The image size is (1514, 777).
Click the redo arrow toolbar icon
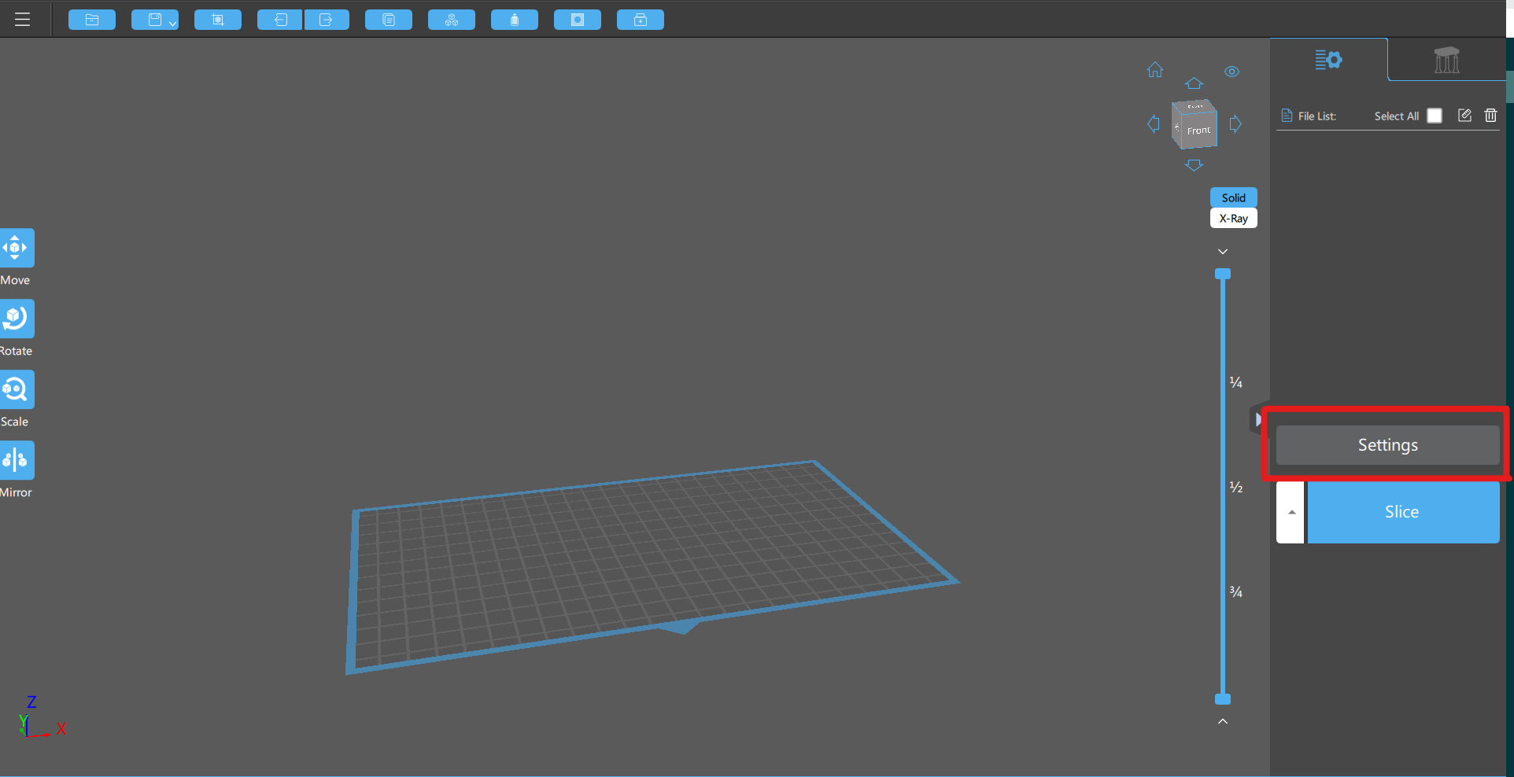click(327, 20)
